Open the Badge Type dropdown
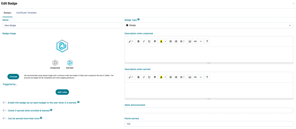The width and height of the screenshot is (296, 129). click(209, 25)
